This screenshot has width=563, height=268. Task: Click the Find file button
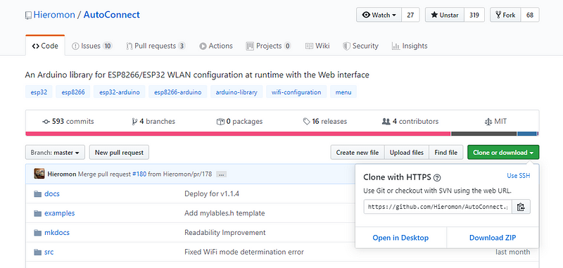tap(446, 153)
